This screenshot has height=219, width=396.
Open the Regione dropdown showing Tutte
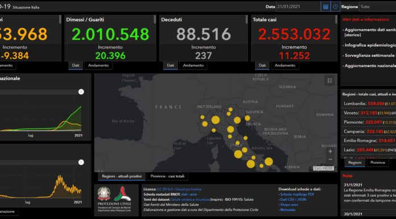pos(378,7)
